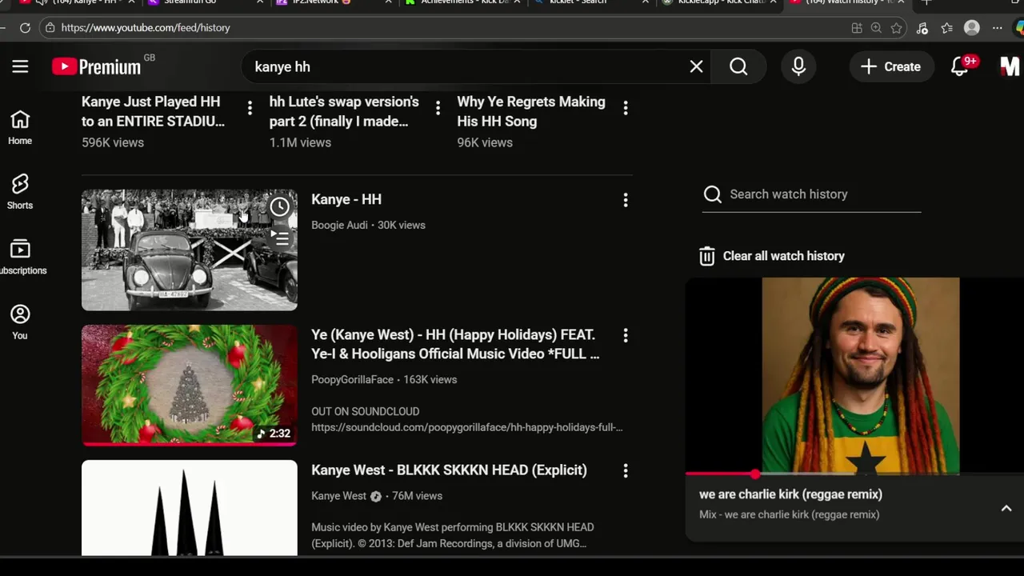Click the trash icon for watch history
This screenshot has width=1024, height=576.
point(706,256)
